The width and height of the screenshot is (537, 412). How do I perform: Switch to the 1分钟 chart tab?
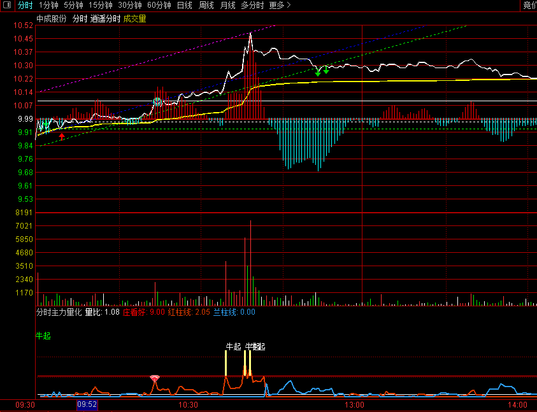(48, 6)
